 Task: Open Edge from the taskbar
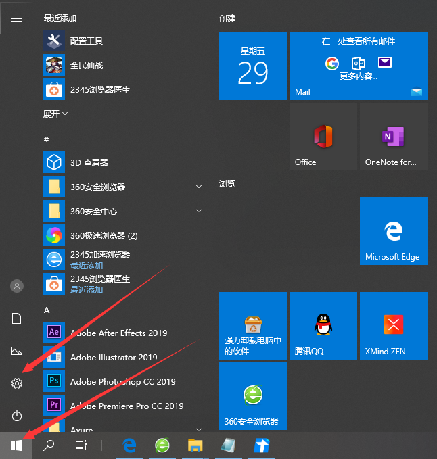tap(129, 445)
